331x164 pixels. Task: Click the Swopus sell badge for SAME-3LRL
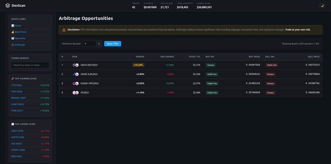[x=270, y=74]
